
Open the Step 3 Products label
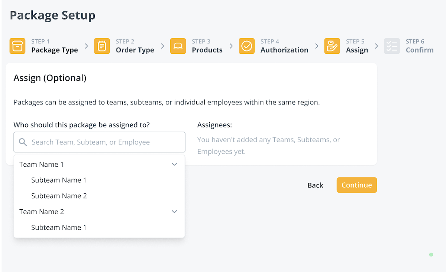[x=207, y=50]
